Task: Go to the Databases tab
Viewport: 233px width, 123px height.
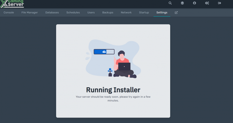Action: click(52, 13)
